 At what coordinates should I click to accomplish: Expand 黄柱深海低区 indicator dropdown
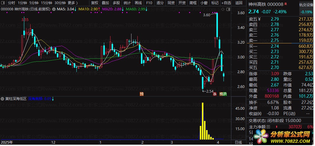click(x=2, y=99)
